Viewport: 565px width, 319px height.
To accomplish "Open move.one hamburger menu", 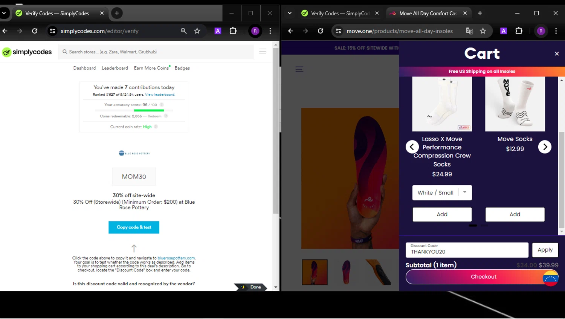I will click(299, 69).
